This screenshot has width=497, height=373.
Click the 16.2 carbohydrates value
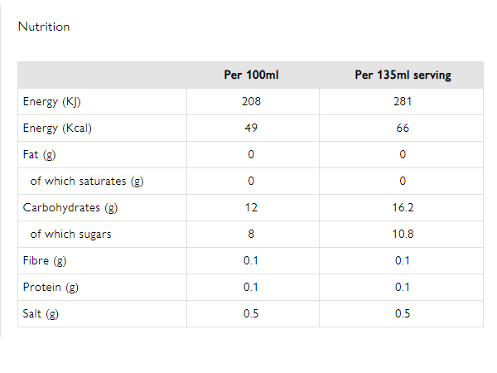tap(403, 208)
